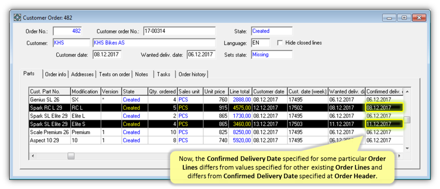Click the PCS sales unit for Scale Premium 26
Image resolution: width=440 pixels, height=189 pixels.
[x=183, y=132]
